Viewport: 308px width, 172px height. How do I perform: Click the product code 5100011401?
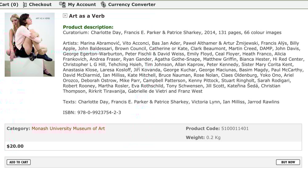pos(235,128)
